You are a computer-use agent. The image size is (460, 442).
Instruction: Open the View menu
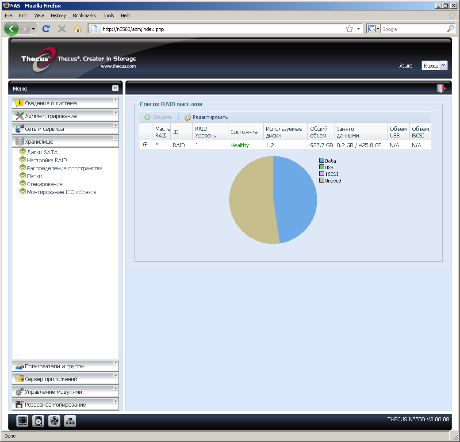pyautogui.click(x=39, y=15)
